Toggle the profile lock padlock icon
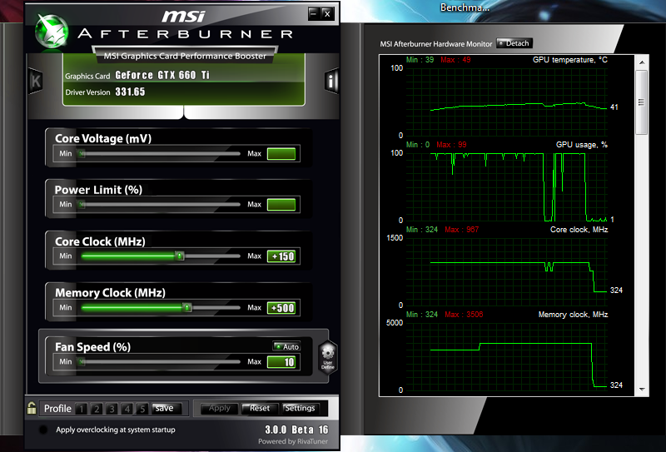Image resolution: width=666 pixels, height=452 pixels. tap(32, 408)
